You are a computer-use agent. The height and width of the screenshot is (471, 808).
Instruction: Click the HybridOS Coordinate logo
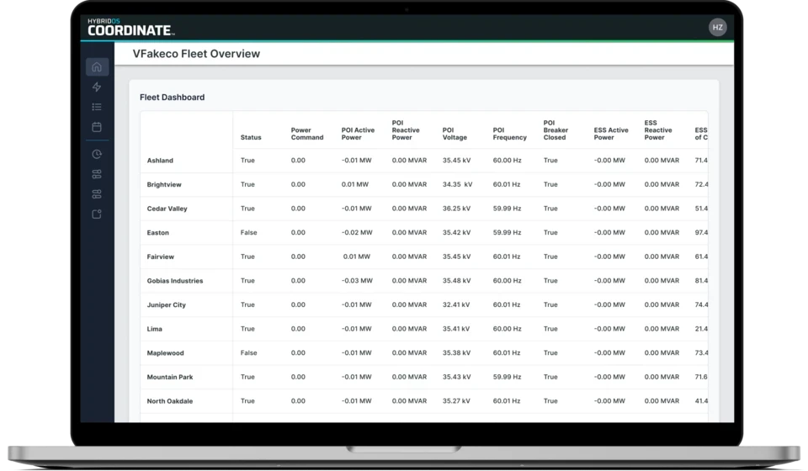point(130,28)
